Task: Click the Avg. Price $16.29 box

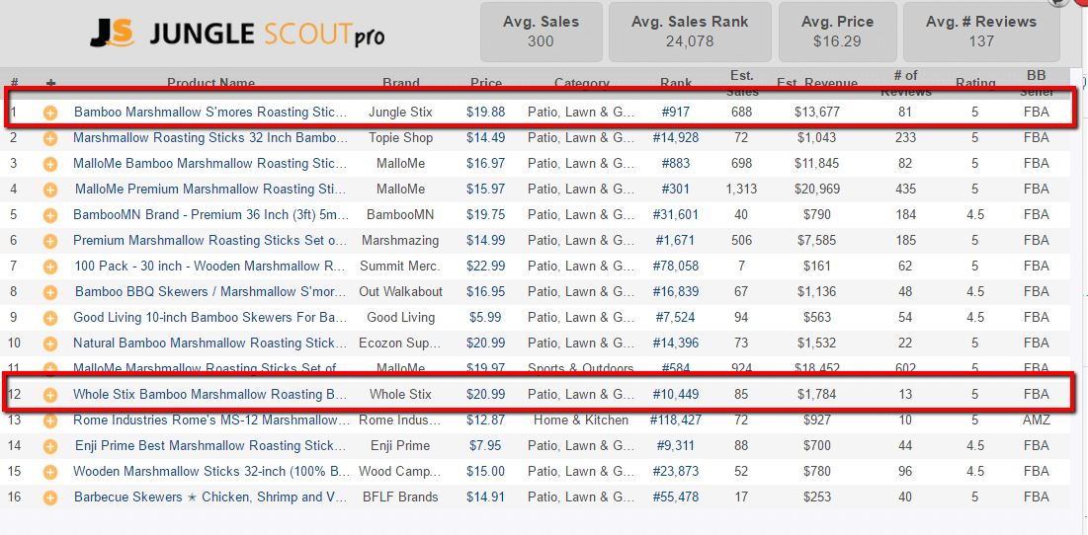Action: (837, 32)
